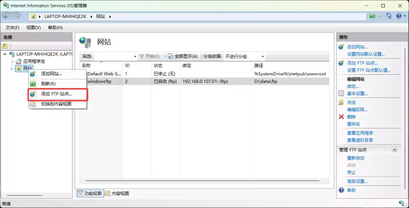The height and width of the screenshot is (208, 409).
Task: Open 高级设置... link
Action: click(x=357, y=181)
